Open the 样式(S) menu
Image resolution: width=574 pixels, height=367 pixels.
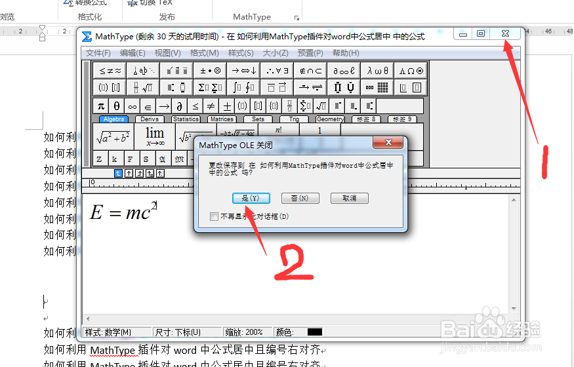tap(241, 53)
